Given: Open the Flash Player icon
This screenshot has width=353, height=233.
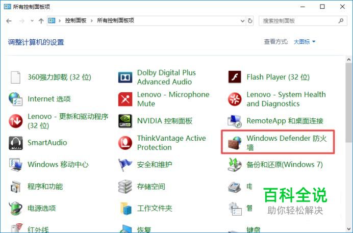Looking at the screenshot, I should [x=235, y=77].
